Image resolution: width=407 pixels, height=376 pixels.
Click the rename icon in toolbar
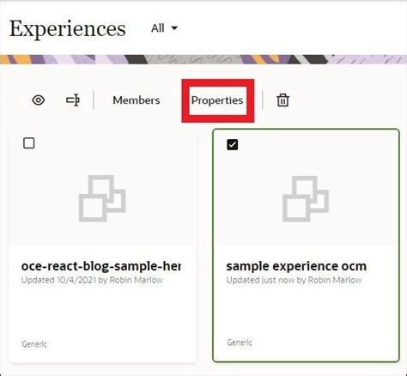point(73,100)
